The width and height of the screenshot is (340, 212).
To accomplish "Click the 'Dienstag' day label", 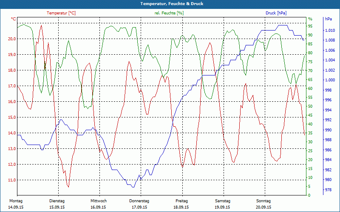I will (57, 201).
